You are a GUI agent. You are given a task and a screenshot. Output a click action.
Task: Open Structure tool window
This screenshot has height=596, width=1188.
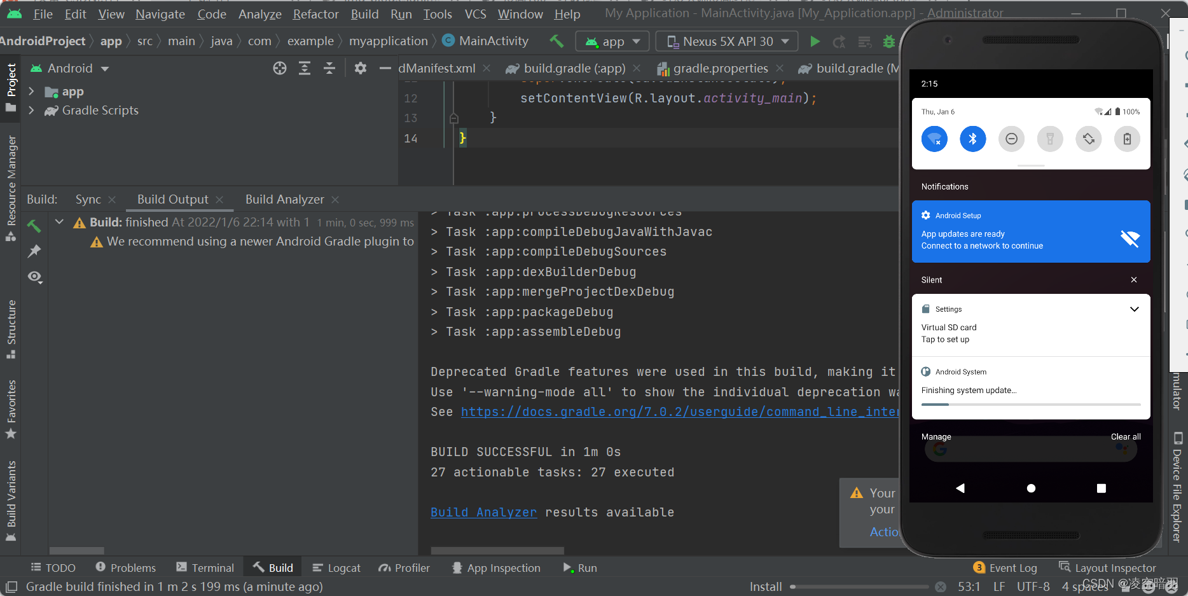[x=11, y=329]
